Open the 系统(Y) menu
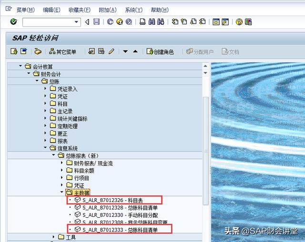 pyautogui.click(x=134, y=10)
